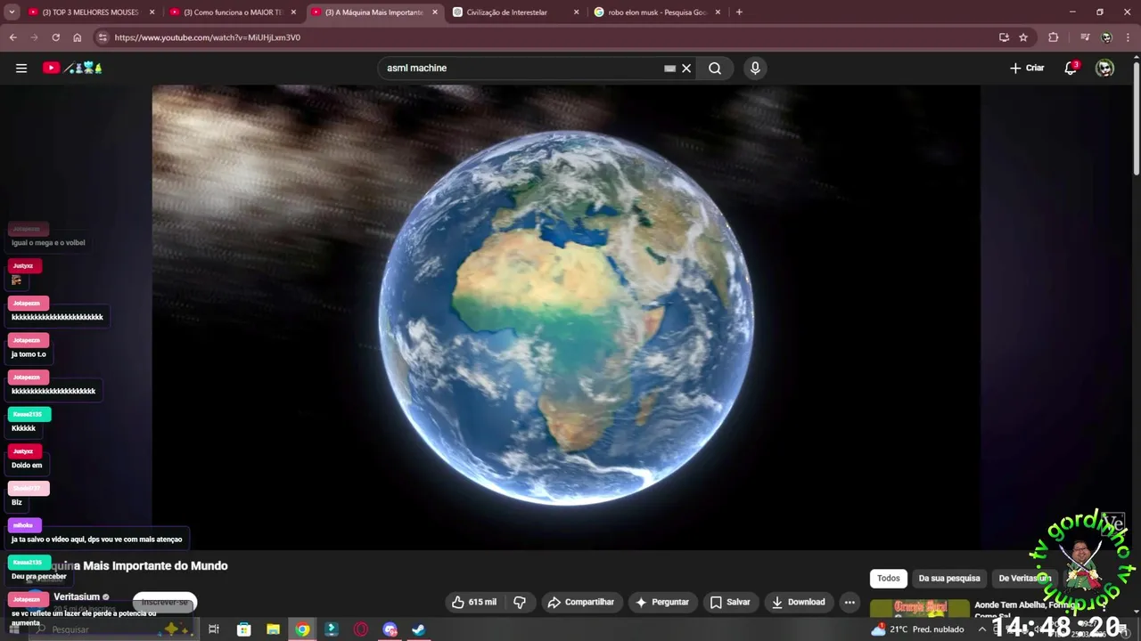1141x641 pixels.
Task: Open the notifications bell
Action: tap(1071, 68)
